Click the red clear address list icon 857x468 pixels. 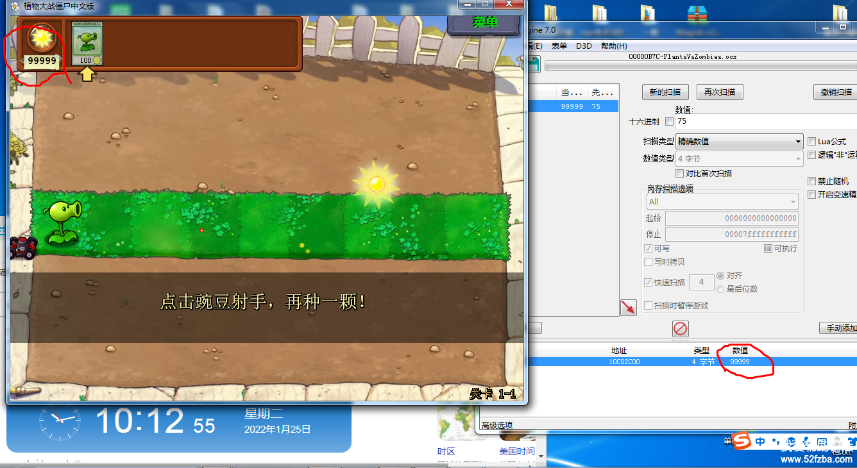680,329
